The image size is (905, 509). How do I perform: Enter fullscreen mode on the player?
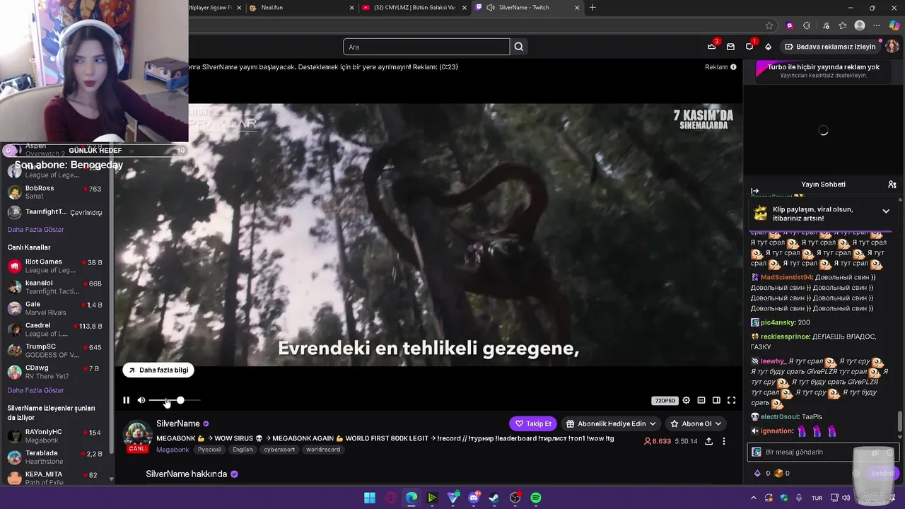click(x=731, y=400)
